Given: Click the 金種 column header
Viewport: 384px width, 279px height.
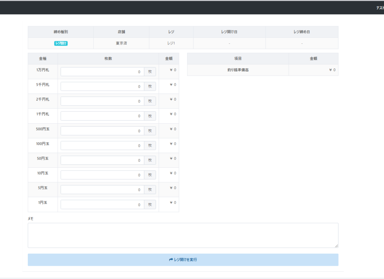Looking at the screenshot, I should click(43, 59).
